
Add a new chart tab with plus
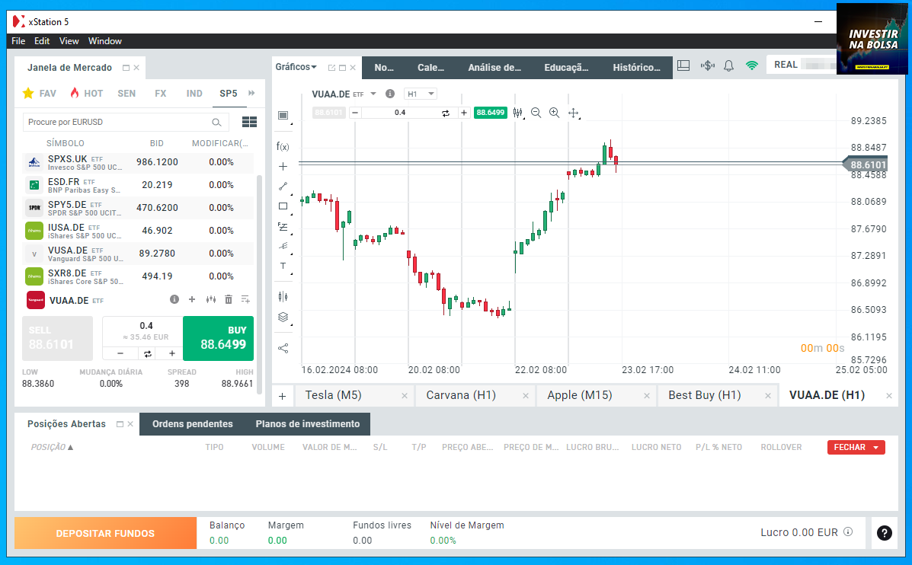click(282, 397)
